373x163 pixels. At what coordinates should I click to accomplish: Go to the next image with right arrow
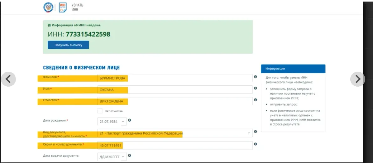click(x=357, y=79)
